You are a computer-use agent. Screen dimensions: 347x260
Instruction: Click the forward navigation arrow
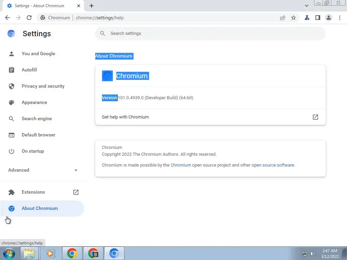point(18,18)
